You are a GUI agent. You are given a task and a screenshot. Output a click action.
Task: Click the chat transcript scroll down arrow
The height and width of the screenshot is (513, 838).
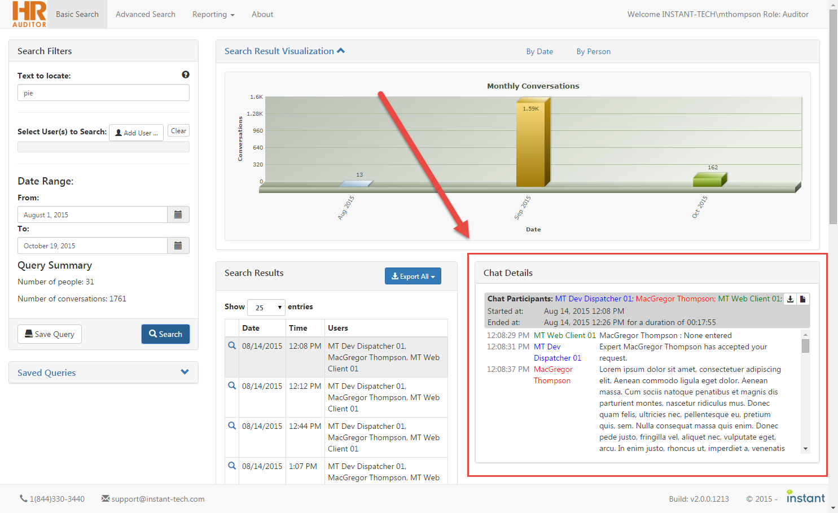pyautogui.click(x=805, y=449)
